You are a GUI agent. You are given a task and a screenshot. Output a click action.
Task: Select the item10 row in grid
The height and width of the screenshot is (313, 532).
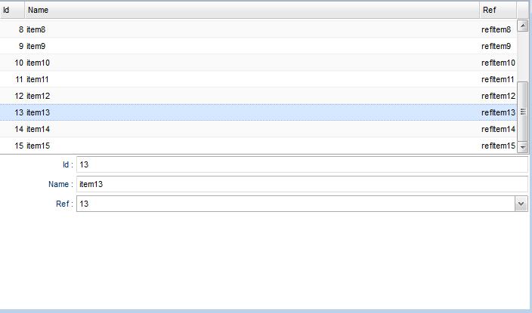coord(258,63)
